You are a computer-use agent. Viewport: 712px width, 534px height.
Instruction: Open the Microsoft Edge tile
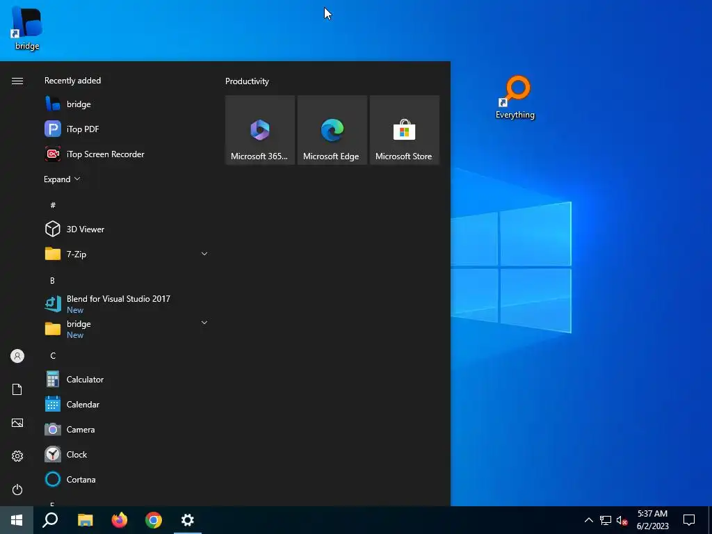(x=332, y=130)
